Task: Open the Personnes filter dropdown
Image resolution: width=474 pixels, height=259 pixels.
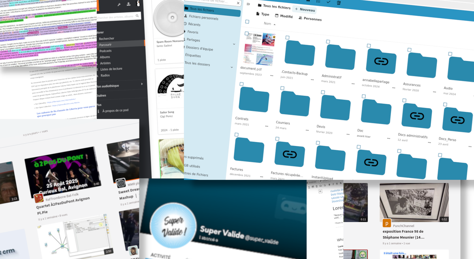Action: 310,19
